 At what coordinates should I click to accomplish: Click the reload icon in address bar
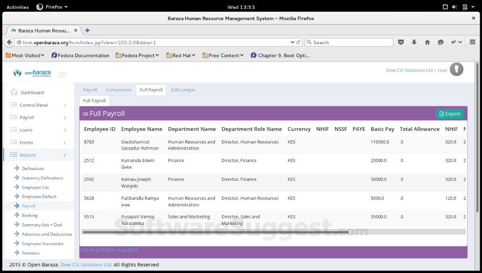pyautogui.click(x=298, y=42)
